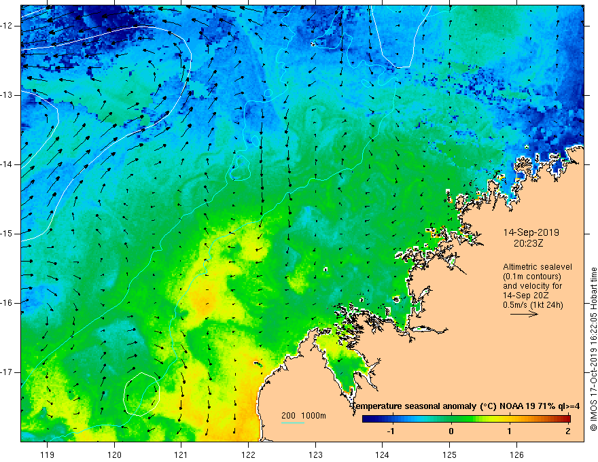Click the color bar tick label '1'
Screen dimensions: 598x462
point(510,431)
